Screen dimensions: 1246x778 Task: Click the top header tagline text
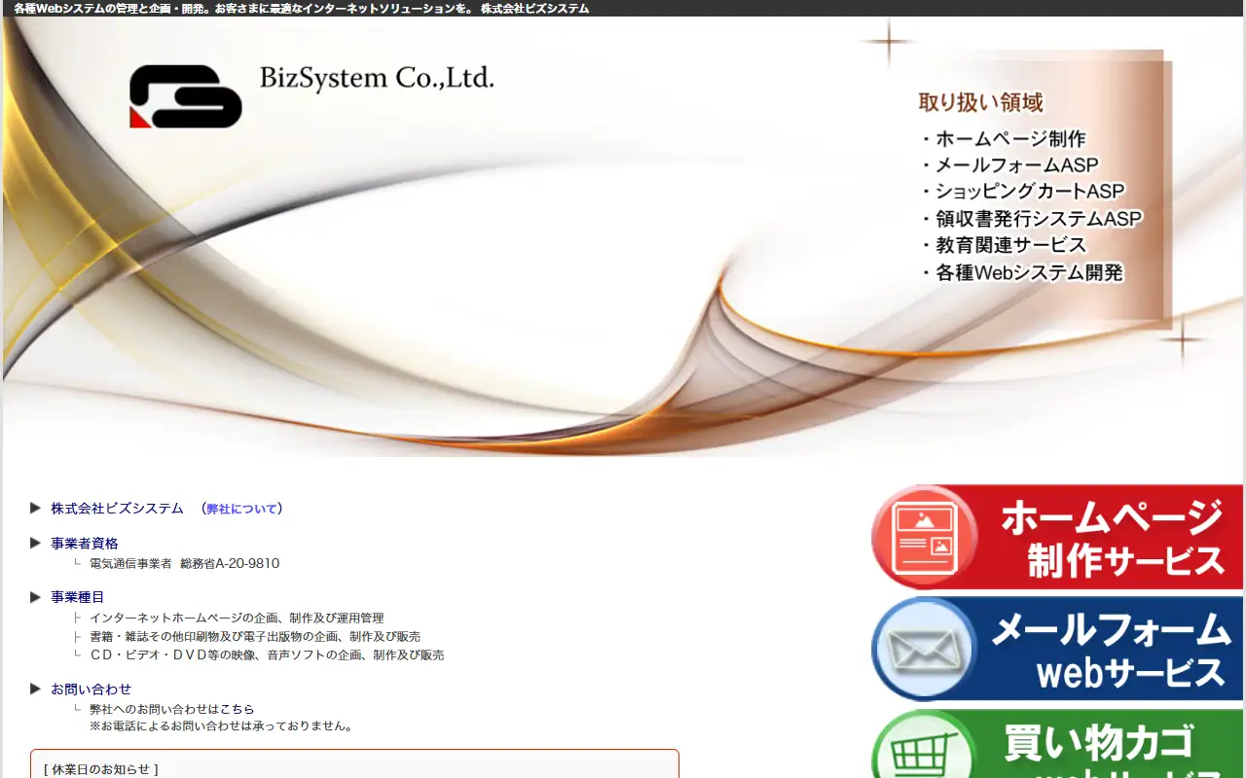tap(301, 9)
